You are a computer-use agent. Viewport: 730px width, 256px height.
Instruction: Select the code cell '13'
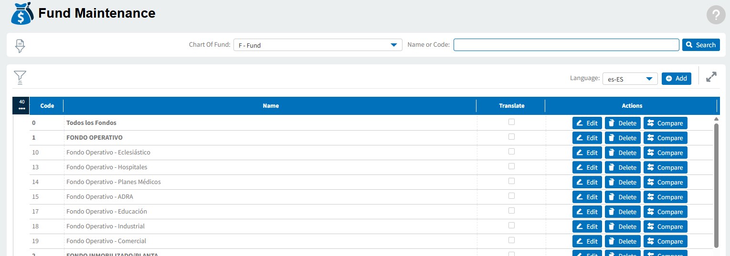click(x=47, y=167)
